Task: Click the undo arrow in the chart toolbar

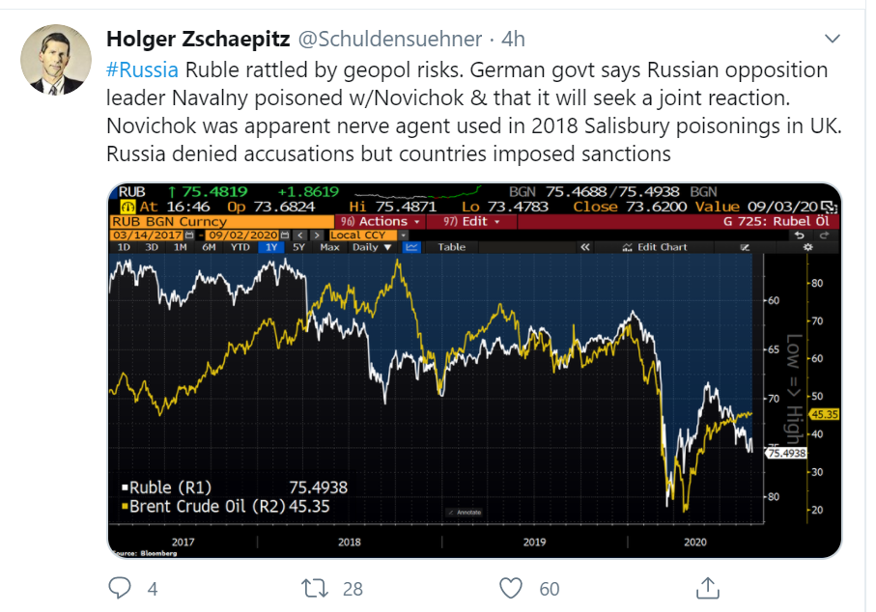Action: coord(800,236)
